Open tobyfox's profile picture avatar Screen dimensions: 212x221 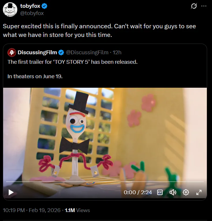pos(10,10)
